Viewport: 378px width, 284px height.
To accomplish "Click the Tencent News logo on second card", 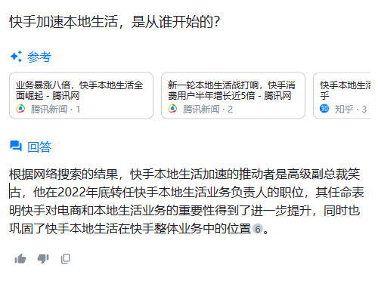I will click(172, 109).
